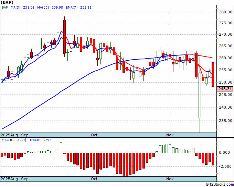Image resolution: width=234 pixels, height=187 pixels.
Task: Click the 275.00 price axis label
Action: 225,23
